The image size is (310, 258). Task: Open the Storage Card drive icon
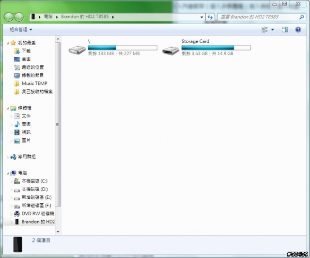[x=170, y=50]
